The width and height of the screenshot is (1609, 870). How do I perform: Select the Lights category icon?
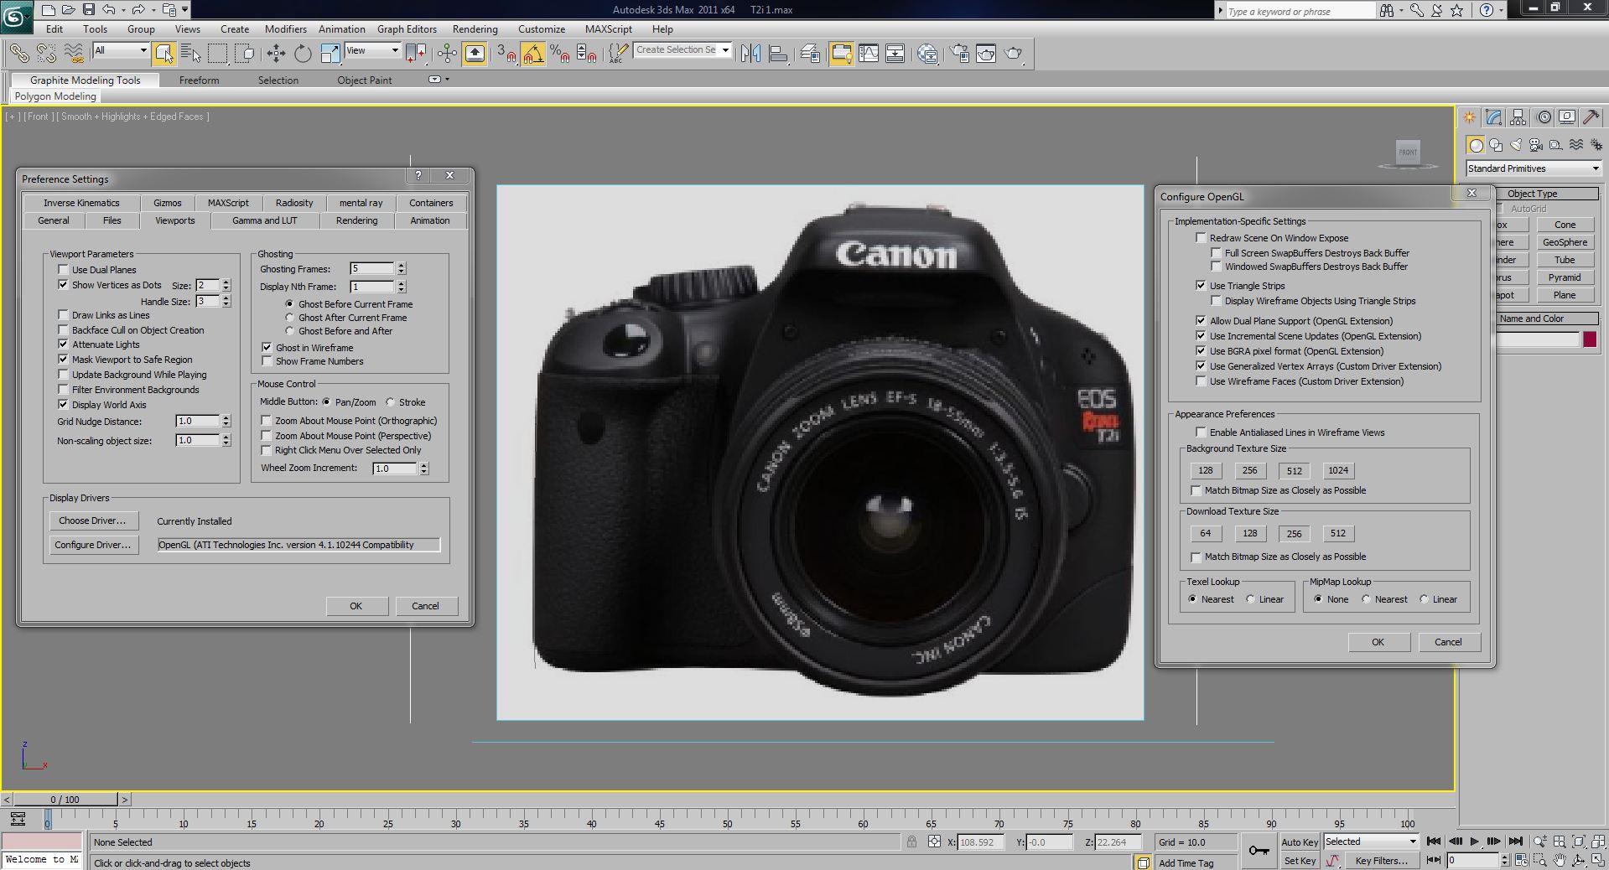(x=1516, y=145)
